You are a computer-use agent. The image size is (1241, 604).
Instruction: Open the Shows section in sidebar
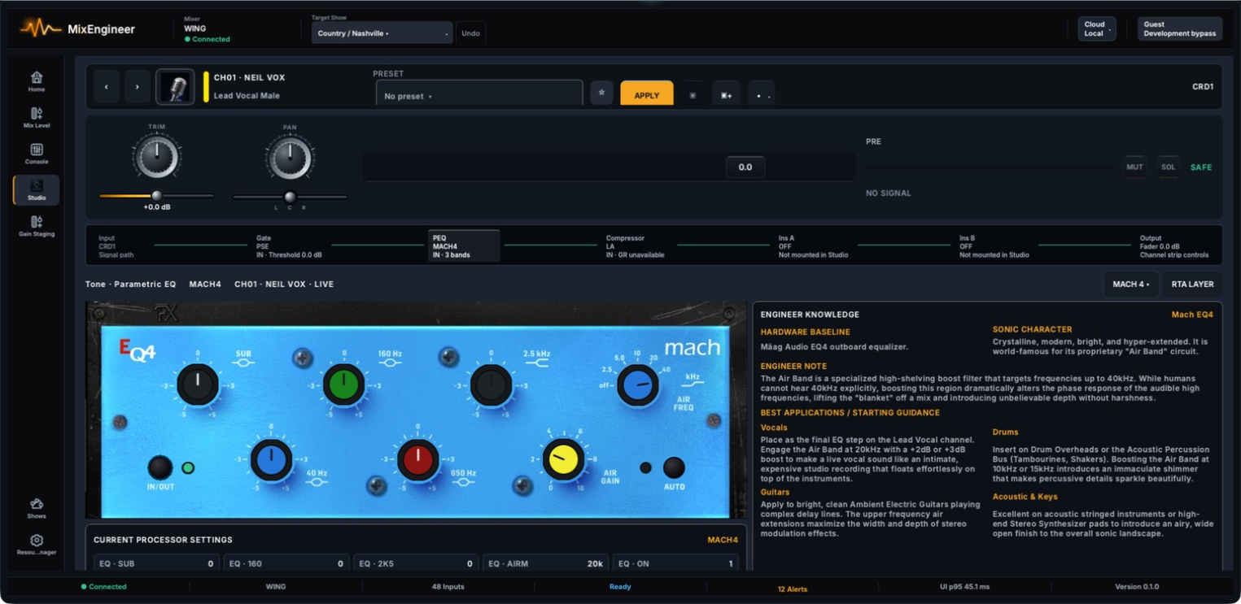[37, 508]
